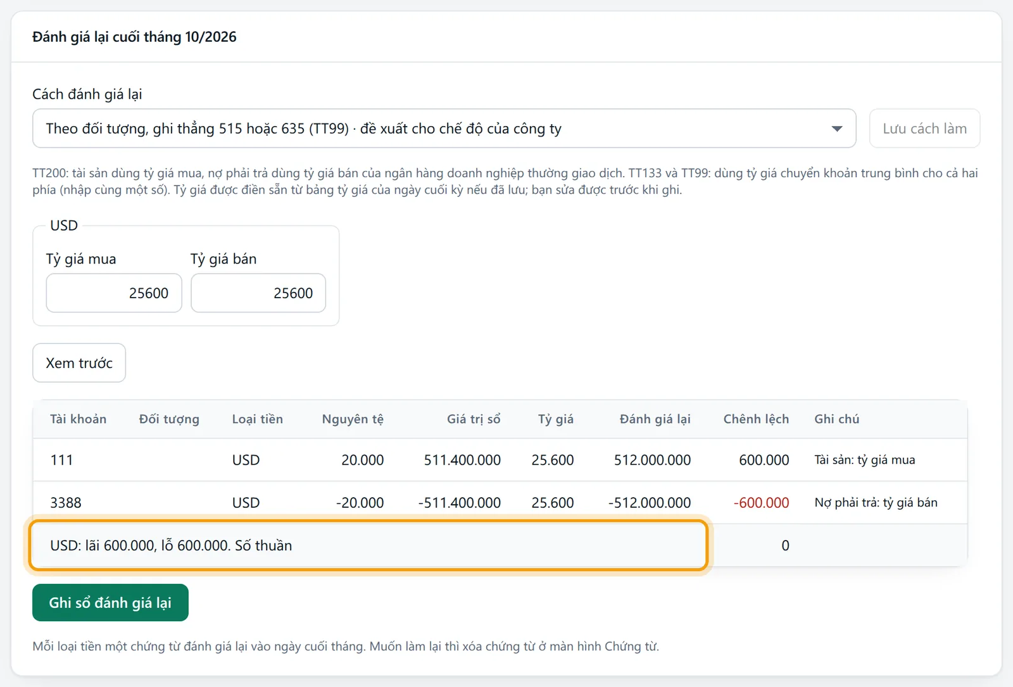Select the Đánh giá lại column header

(x=655, y=419)
